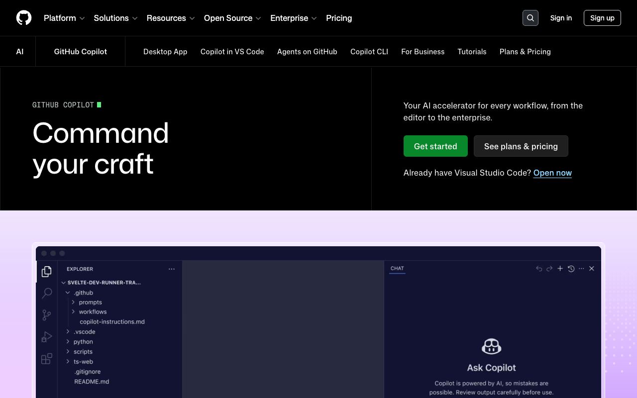The width and height of the screenshot is (637, 398).
Task: Click the Explorer more actions ellipsis
Action: point(172,269)
